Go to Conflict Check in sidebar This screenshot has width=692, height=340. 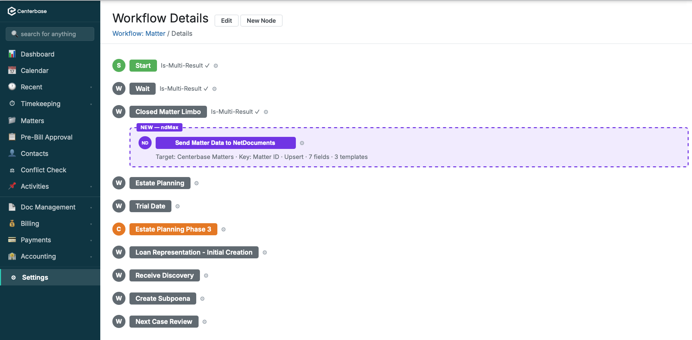point(43,170)
